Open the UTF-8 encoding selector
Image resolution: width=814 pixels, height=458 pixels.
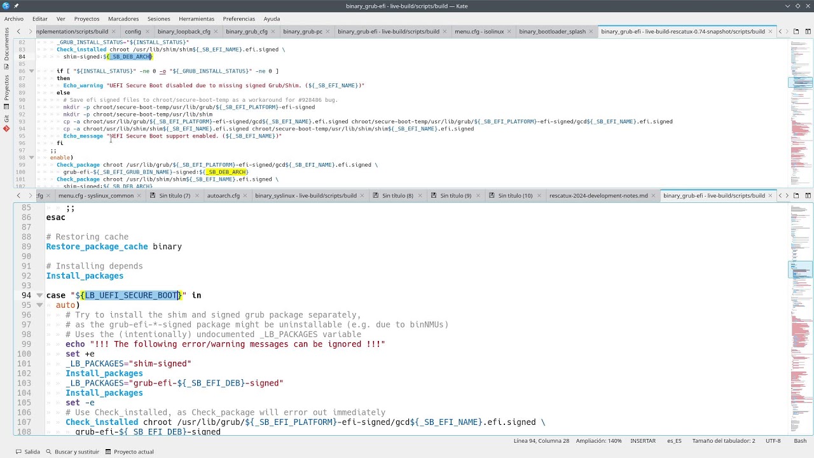[773, 440]
